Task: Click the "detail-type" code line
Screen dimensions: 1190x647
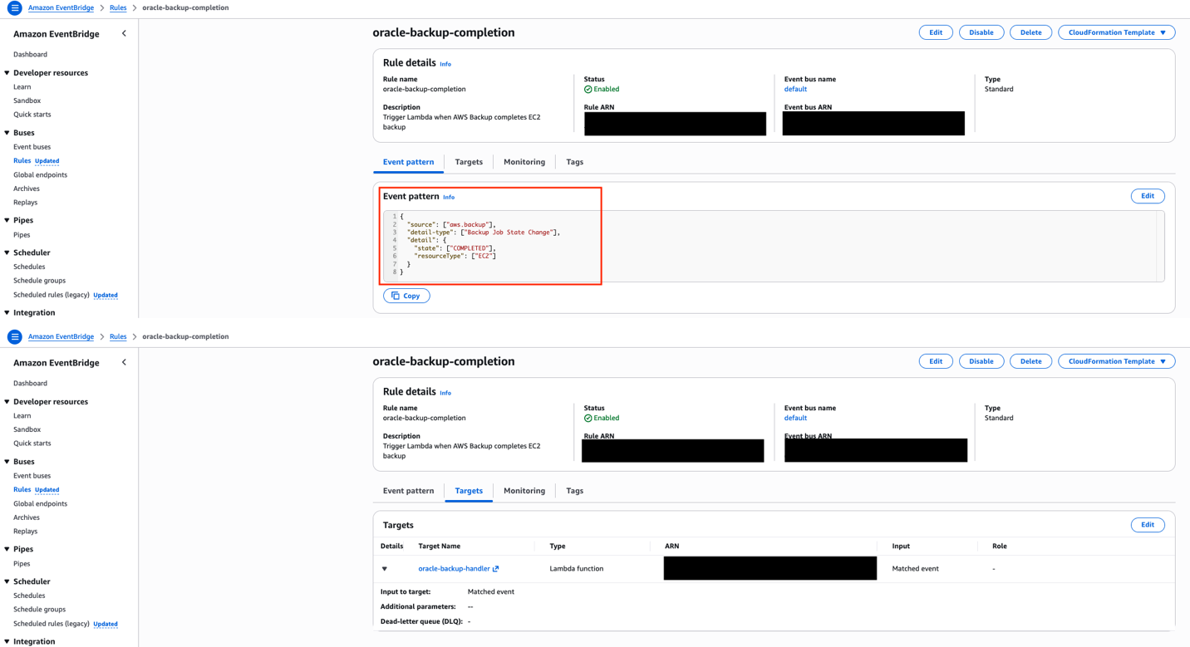Action: [483, 233]
